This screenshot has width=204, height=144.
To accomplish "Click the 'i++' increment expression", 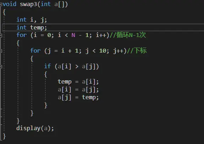I will point(101,35).
